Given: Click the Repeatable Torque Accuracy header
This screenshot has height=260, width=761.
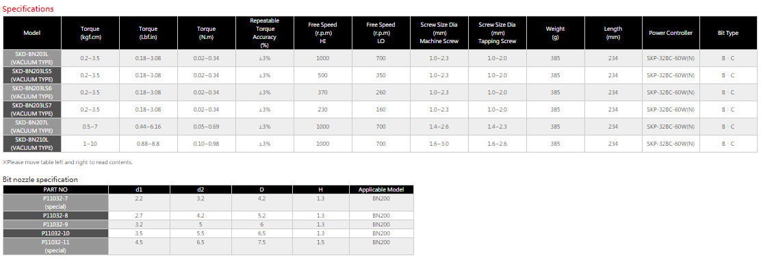Looking at the screenshot, I should pos(265,33).
